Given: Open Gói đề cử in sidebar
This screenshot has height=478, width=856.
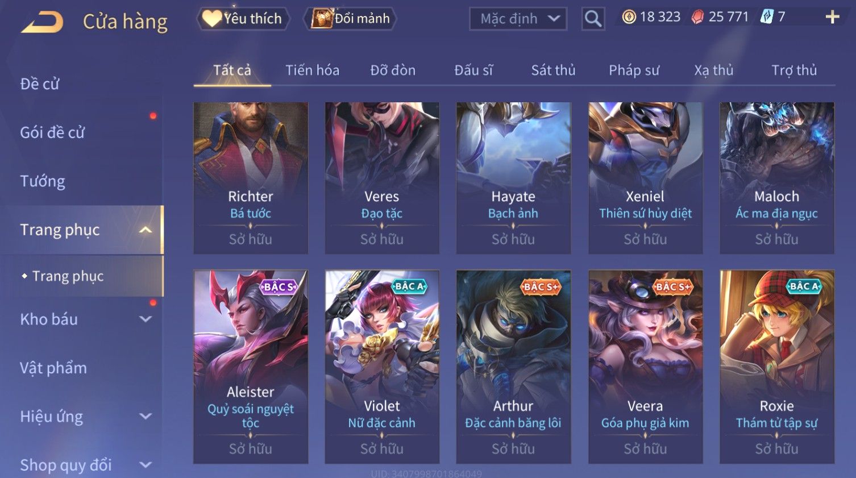Looking at the screenshot, I should click(52, 132).
